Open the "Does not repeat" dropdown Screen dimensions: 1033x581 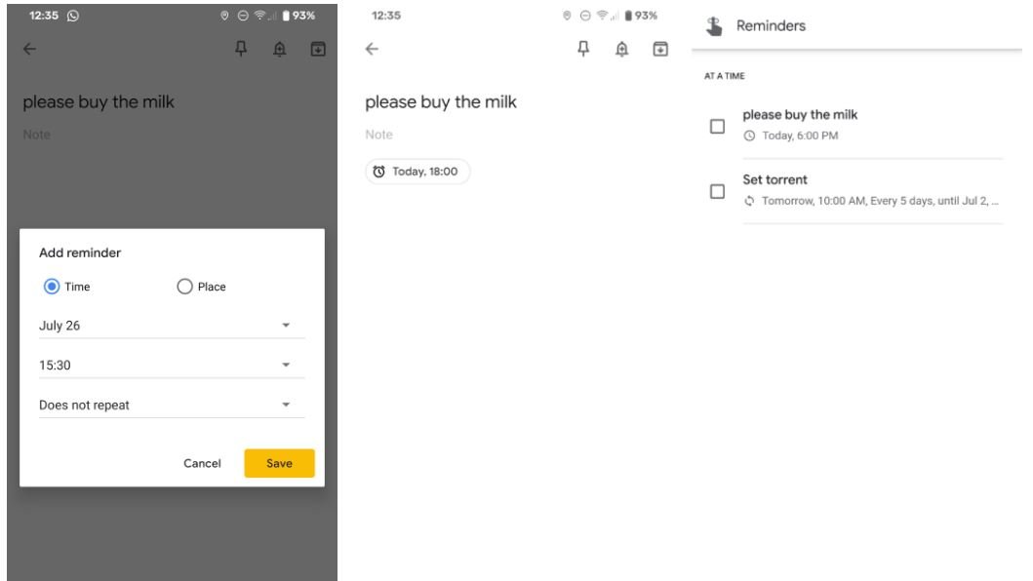[x=172, y=405]
